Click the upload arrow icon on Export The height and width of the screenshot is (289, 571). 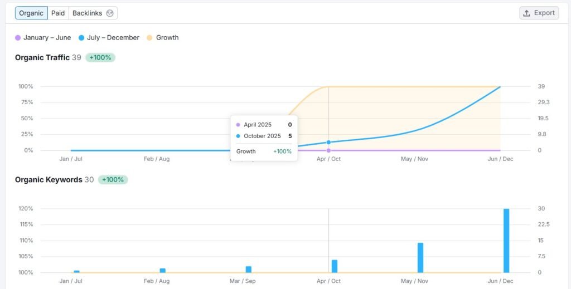[x=526, y=13]
